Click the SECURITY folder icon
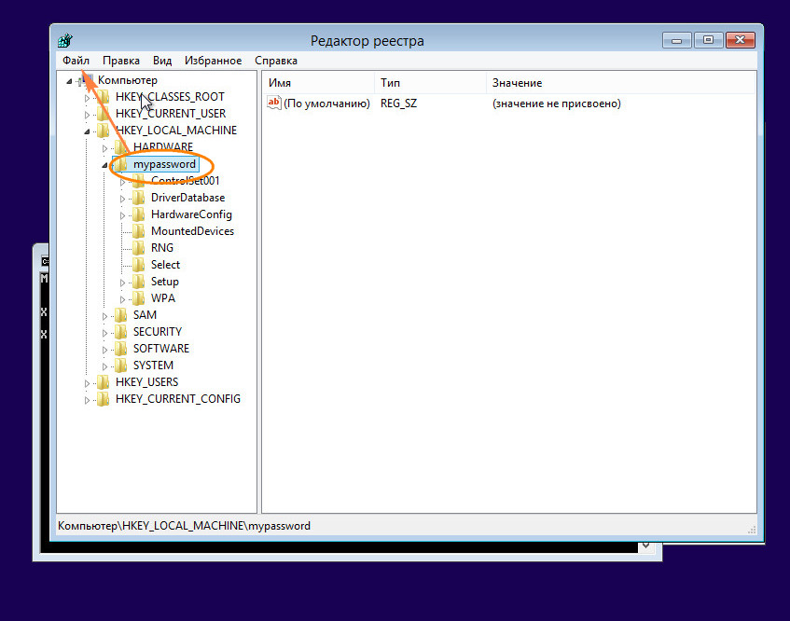The width and height of the screenshot is (790, 621). (121, 332)
